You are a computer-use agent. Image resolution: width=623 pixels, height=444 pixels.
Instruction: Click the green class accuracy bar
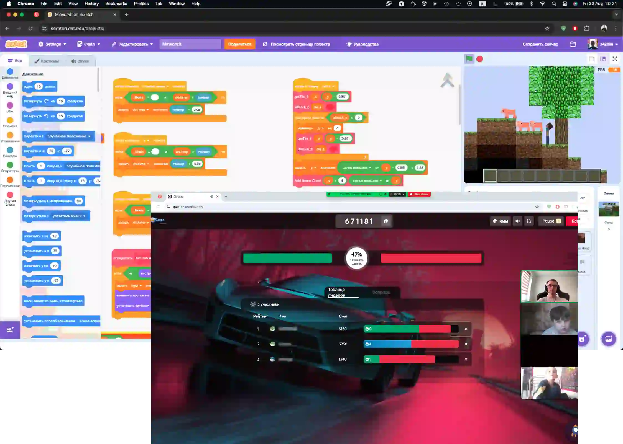pos(287,258)
